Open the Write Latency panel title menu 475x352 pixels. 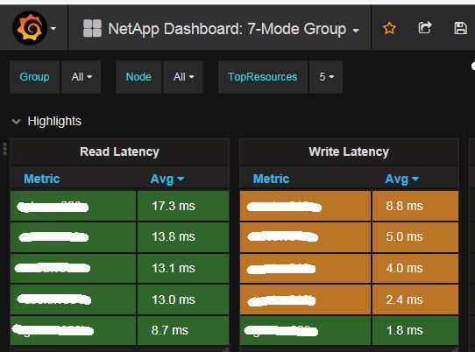[x=349, y=151]
